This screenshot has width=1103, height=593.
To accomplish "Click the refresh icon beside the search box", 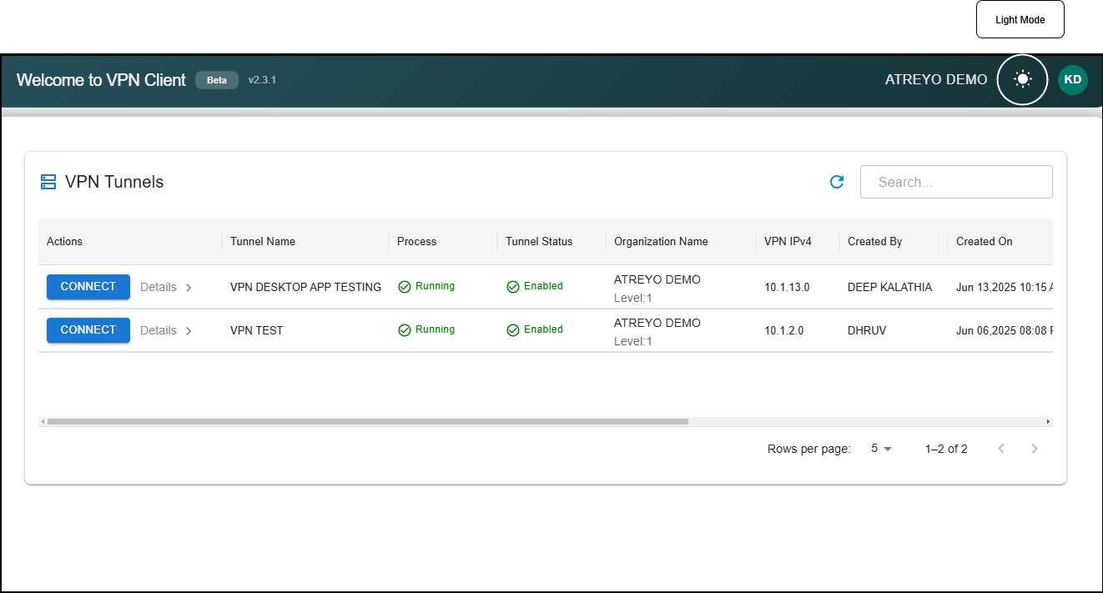I will pos(837,182).
